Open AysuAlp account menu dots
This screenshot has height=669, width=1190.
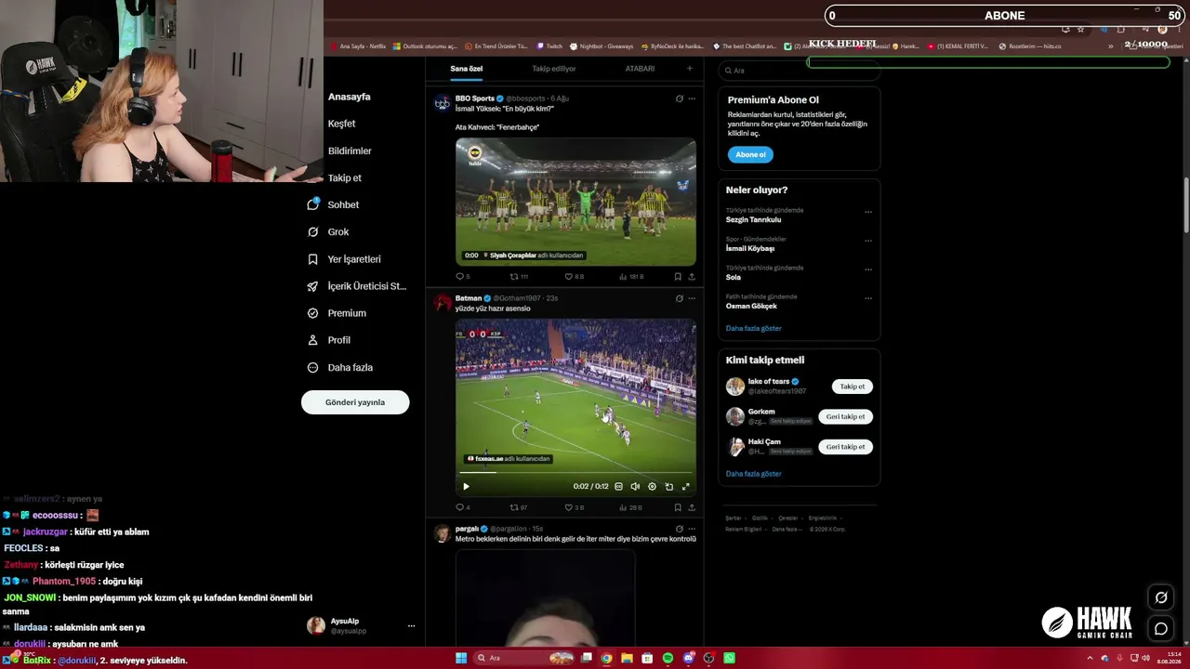tap(411, 626)
